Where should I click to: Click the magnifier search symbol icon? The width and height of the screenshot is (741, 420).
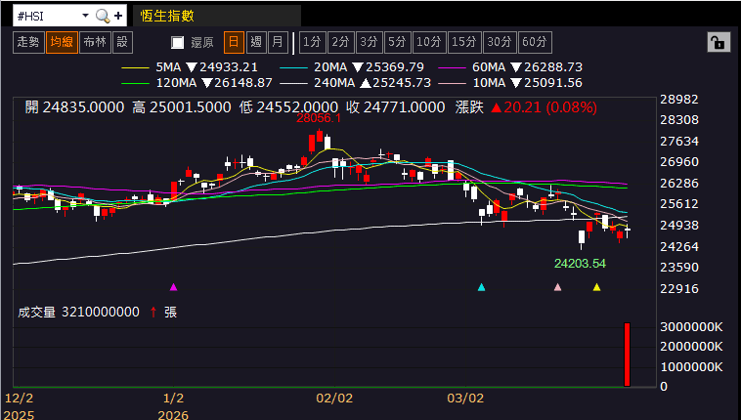coord(103,16)
